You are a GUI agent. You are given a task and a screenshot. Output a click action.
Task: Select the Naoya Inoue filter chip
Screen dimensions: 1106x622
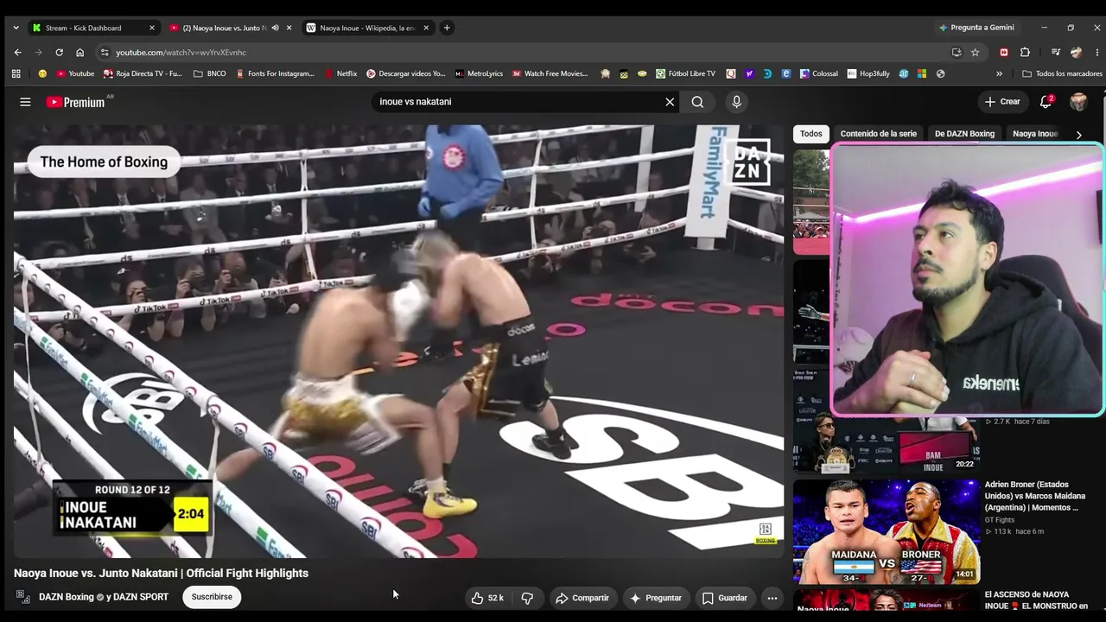(x=1035, y=134)
